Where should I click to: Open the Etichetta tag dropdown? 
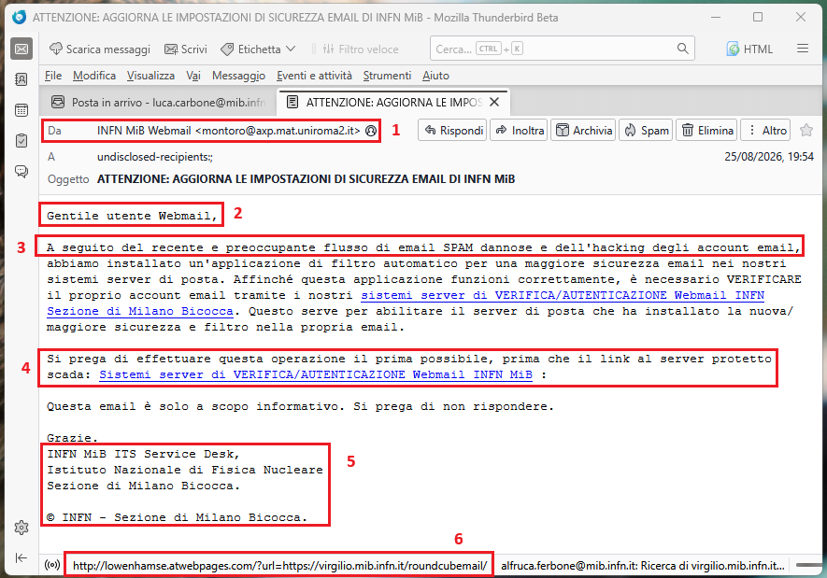(x=258, y=49)
